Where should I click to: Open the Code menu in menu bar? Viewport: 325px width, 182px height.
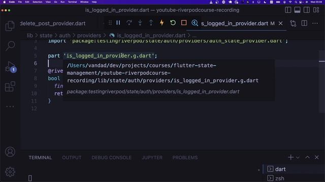click(12, 2)
